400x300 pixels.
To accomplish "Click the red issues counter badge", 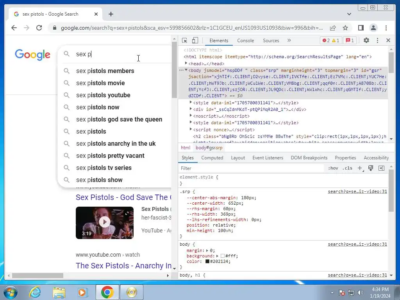I will [x=350, y=40].
